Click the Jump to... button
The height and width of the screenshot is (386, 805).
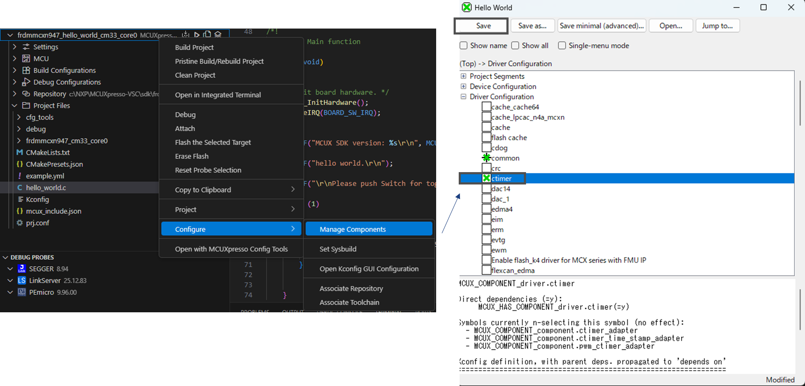click(x=717, y=26)
